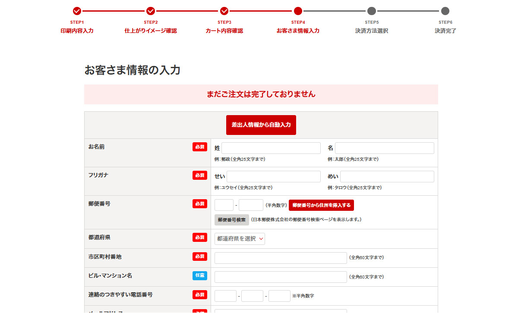Click the ビル・マンション名 input field

[x=281, y=277]
